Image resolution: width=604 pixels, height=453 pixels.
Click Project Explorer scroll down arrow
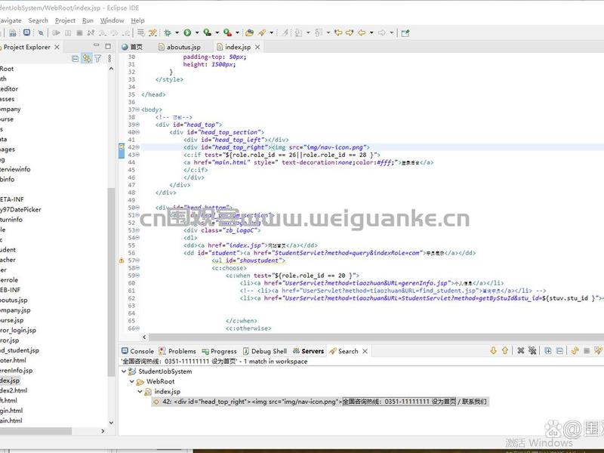click(x=111, y=422)
